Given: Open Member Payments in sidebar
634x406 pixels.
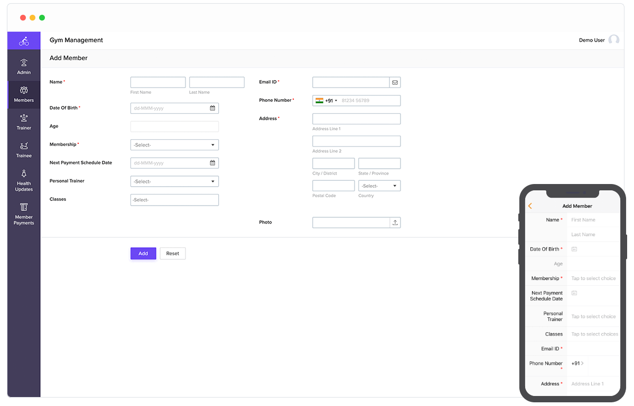Looking at the screenshot, I should point(24,214).
